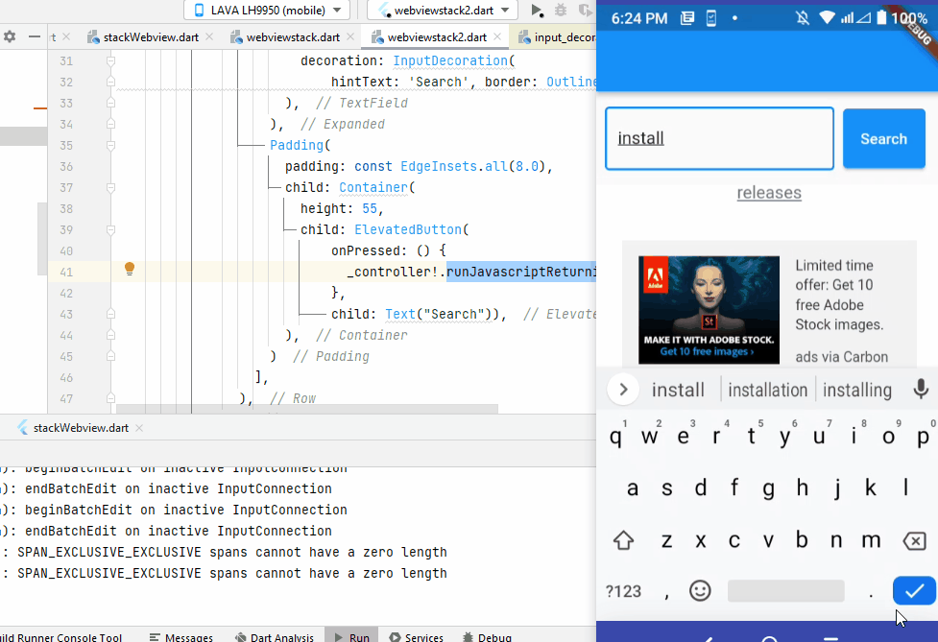Close the webviewstack2.dart editor tab
The image size is (938, 642).
click(x=497, y=37)
